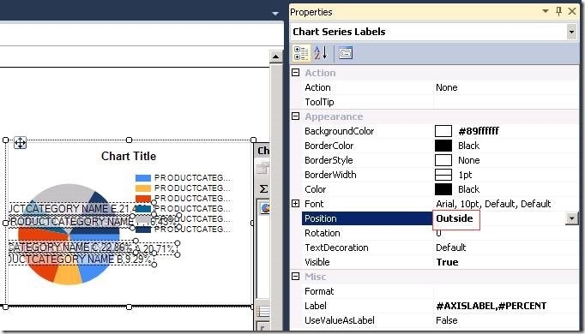Open the Position value dropdown arrow

[x=571, y=218]
